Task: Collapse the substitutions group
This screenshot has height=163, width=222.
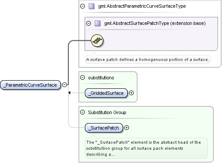Action: (x=83, y=78)
